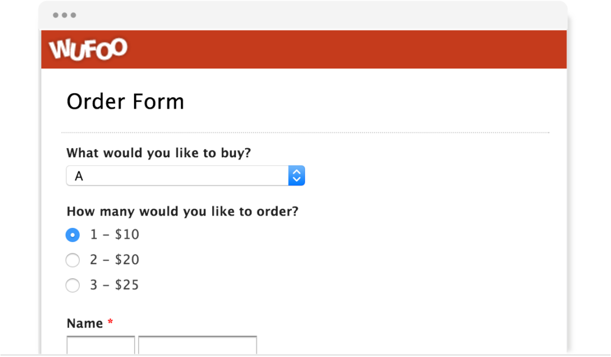Image resolution: width=611 pixels, height=357 pixels.
Task: Select the 2 – $20 radio button
Action: click(x=72, y=260)
